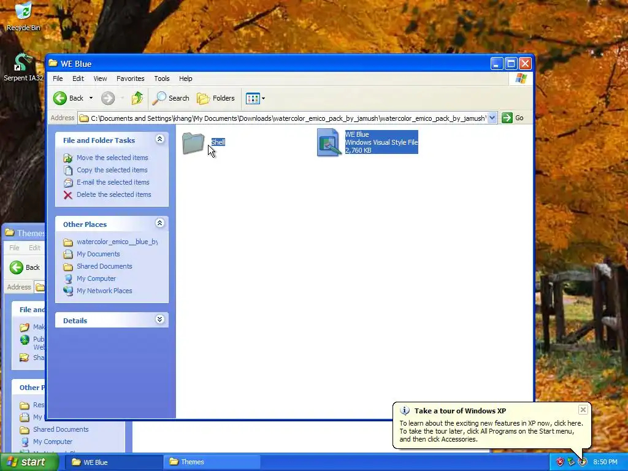
Task: Go Back in WE Blue window
Action: [69, 98]
